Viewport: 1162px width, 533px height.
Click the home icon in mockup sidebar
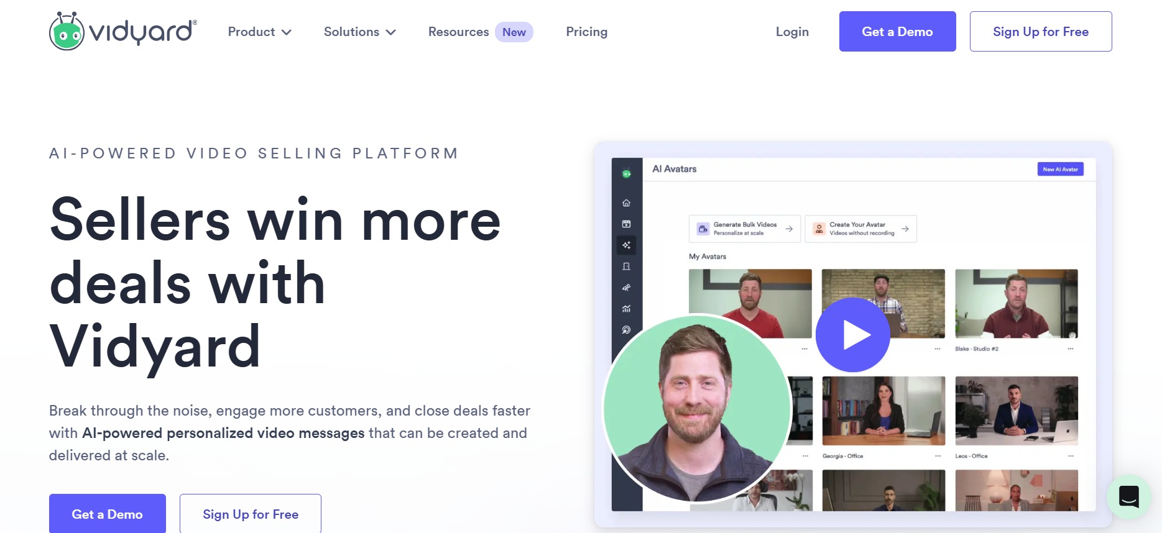coord(626,203)
